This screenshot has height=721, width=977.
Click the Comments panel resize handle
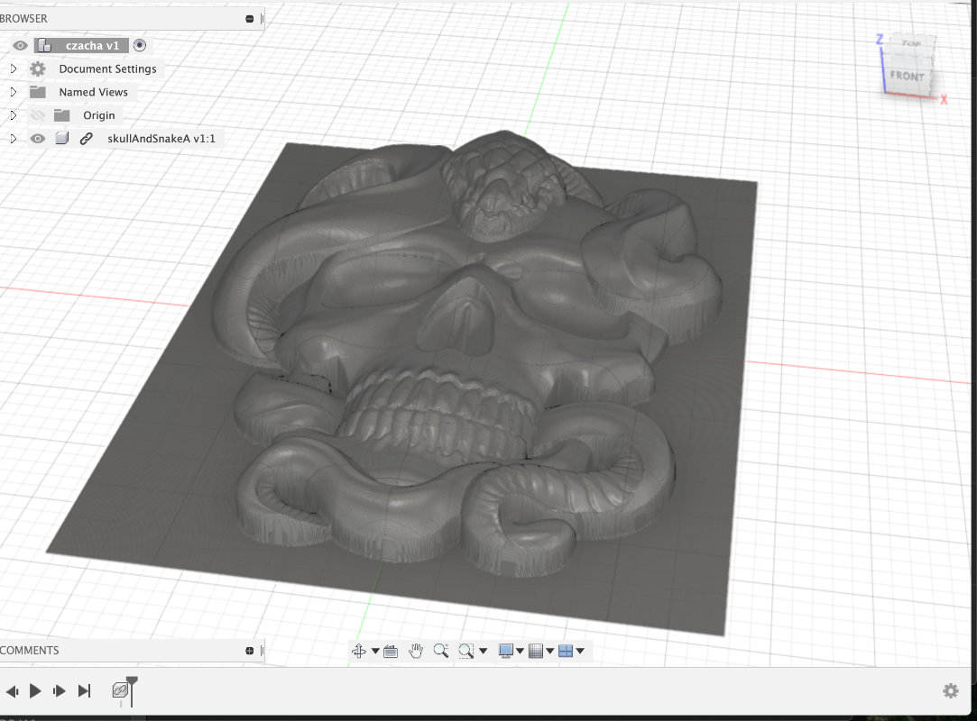[x=262, y=651]
